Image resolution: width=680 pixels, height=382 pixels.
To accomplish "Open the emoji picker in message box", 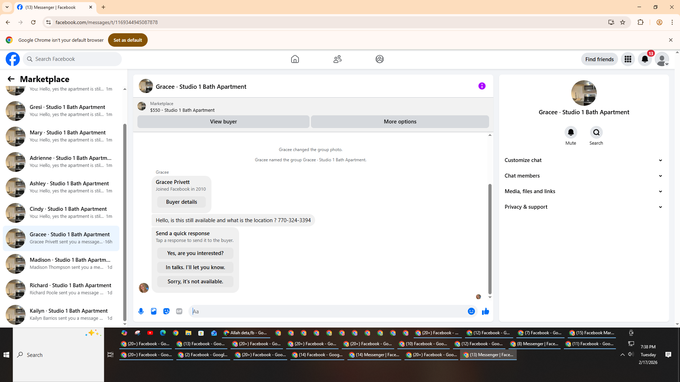I will tap(471, 311).
